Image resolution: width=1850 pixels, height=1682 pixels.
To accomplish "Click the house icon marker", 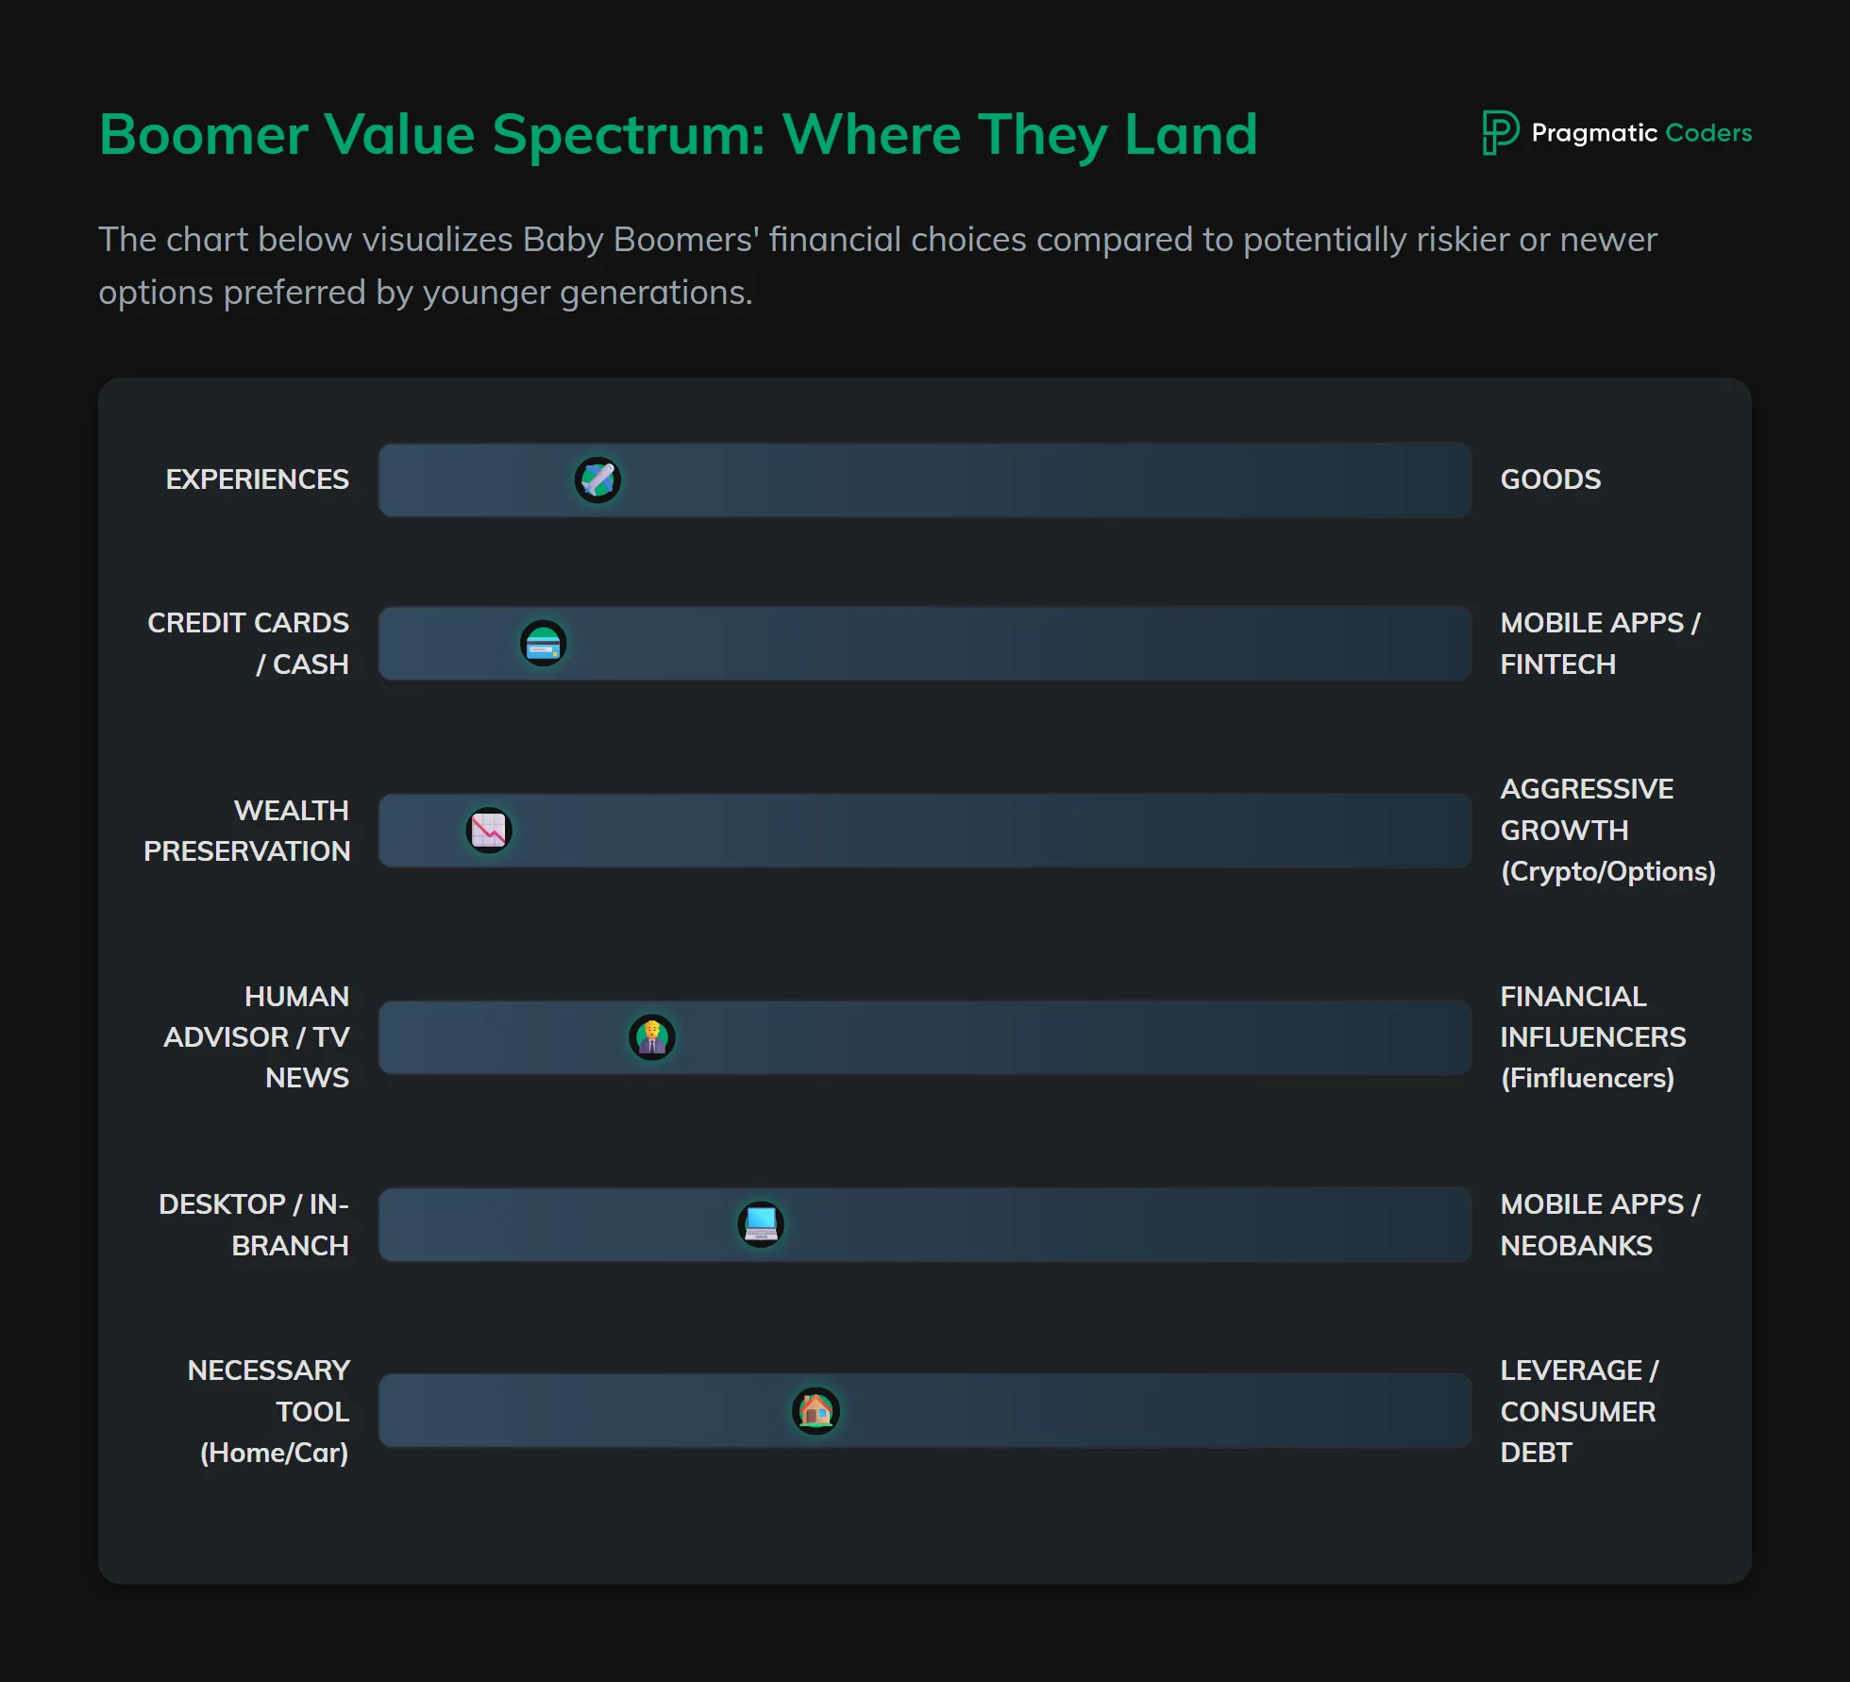I will [x=816, y=1411].
